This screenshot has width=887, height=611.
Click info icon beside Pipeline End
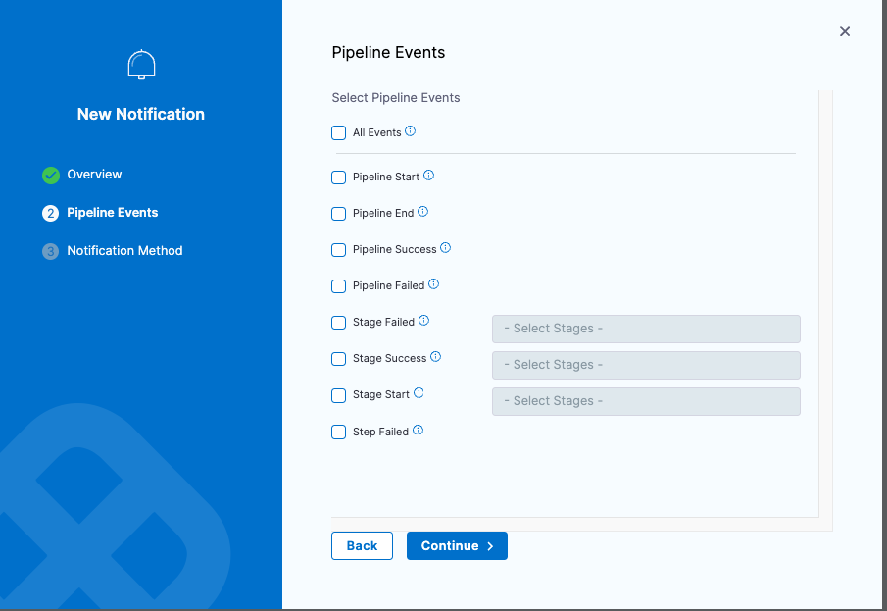point(423,212)
